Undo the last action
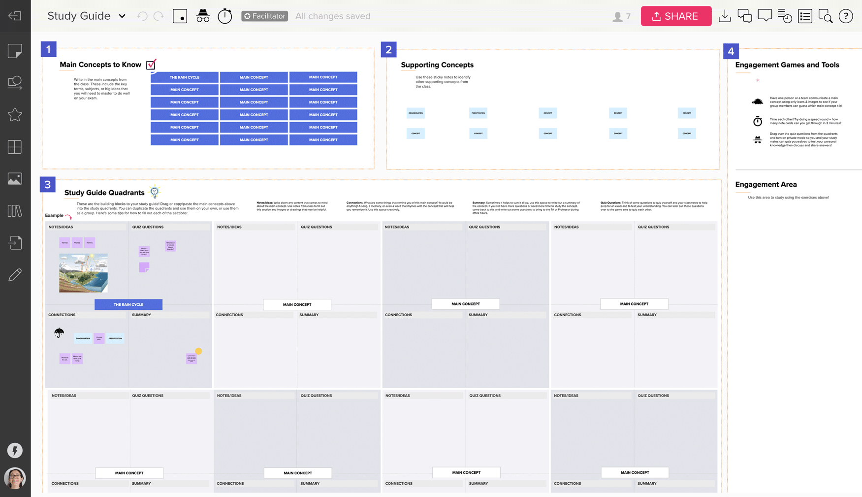Viewport: 862px width, 497px height. coord(142,16)
